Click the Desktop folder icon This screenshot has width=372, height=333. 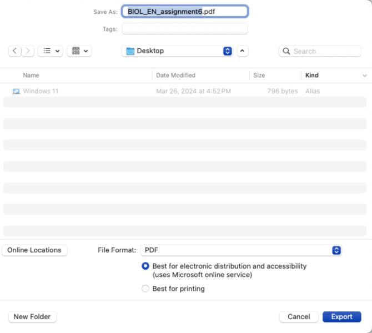(x=130, y=51)
